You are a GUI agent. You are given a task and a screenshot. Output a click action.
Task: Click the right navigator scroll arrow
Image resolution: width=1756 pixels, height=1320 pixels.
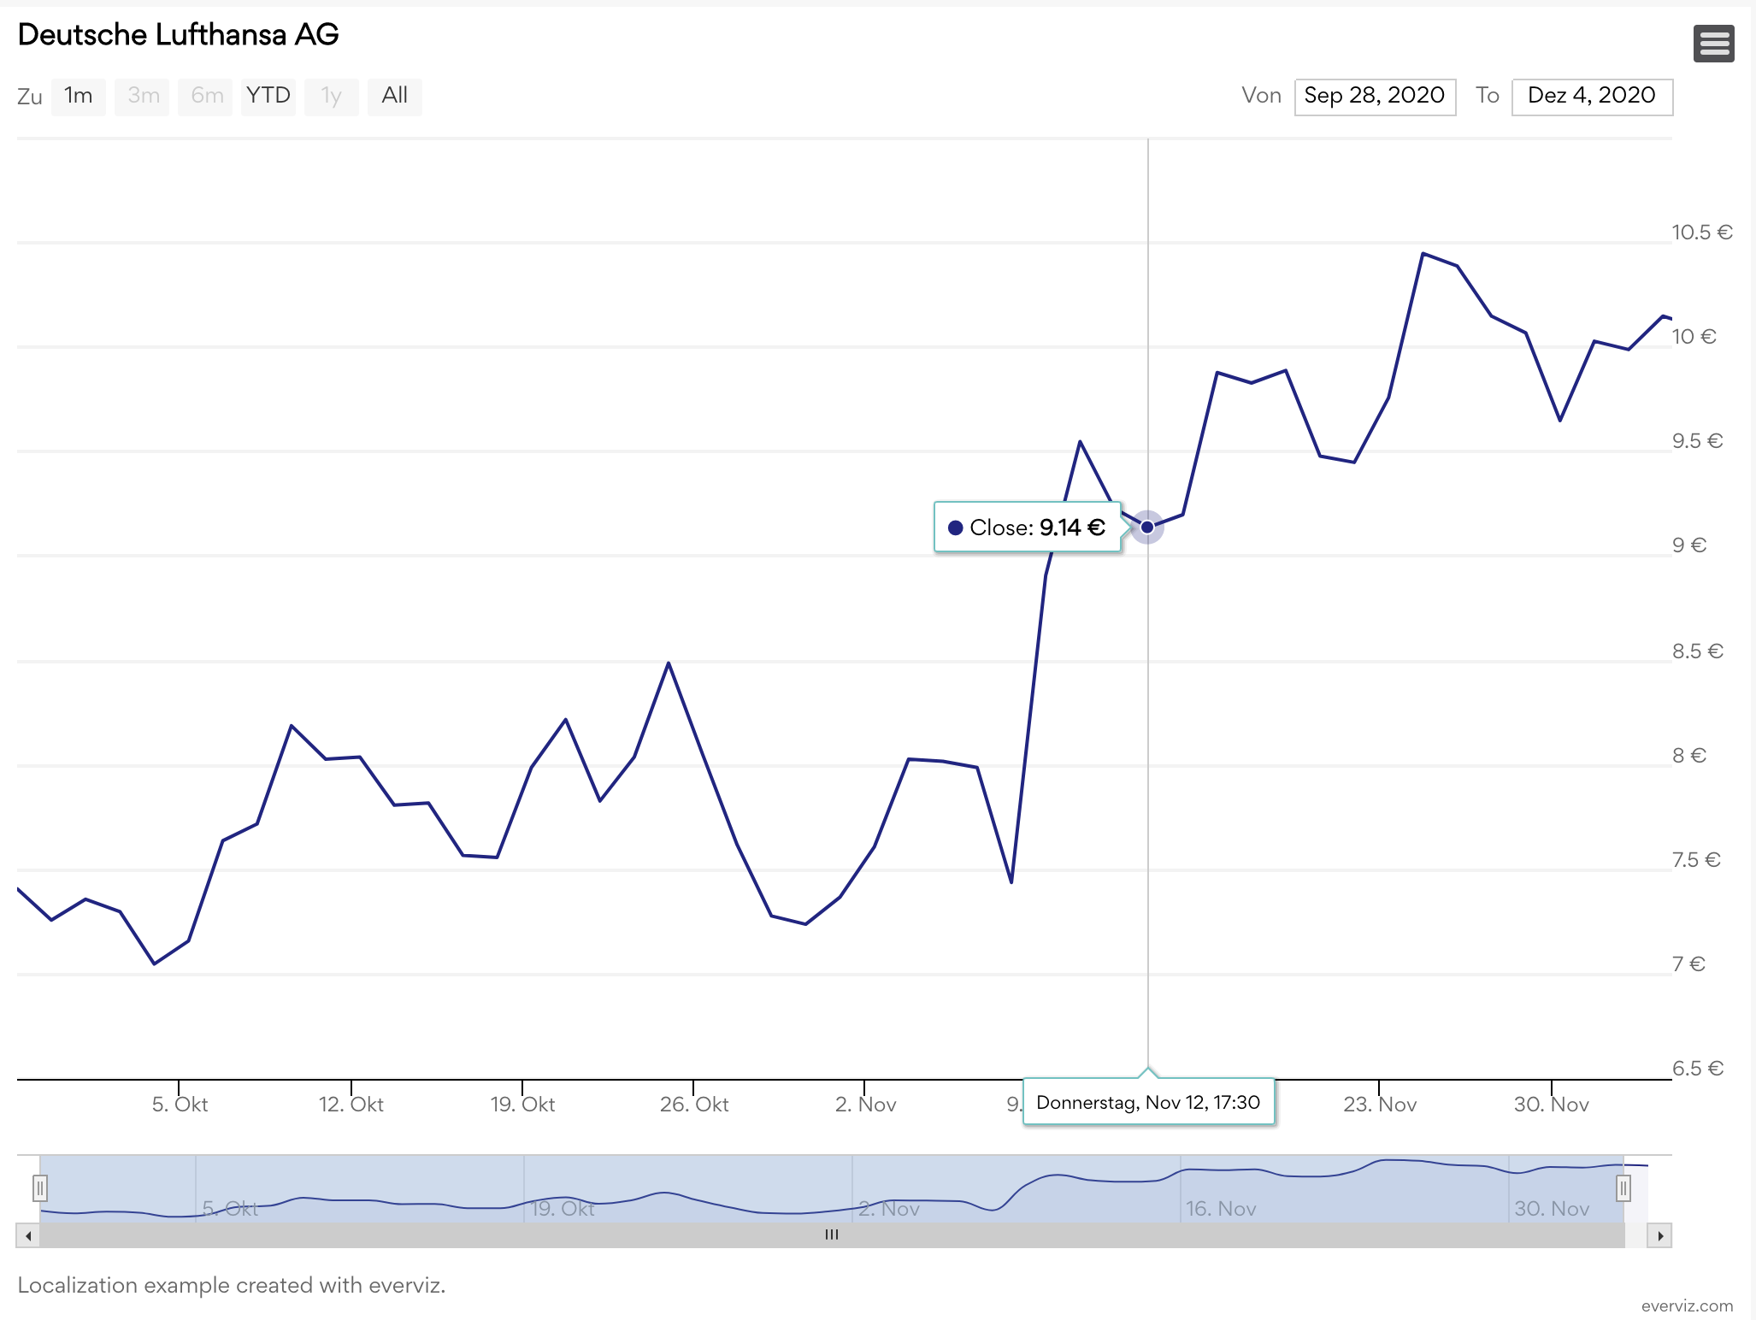tap(1659, 1235)
